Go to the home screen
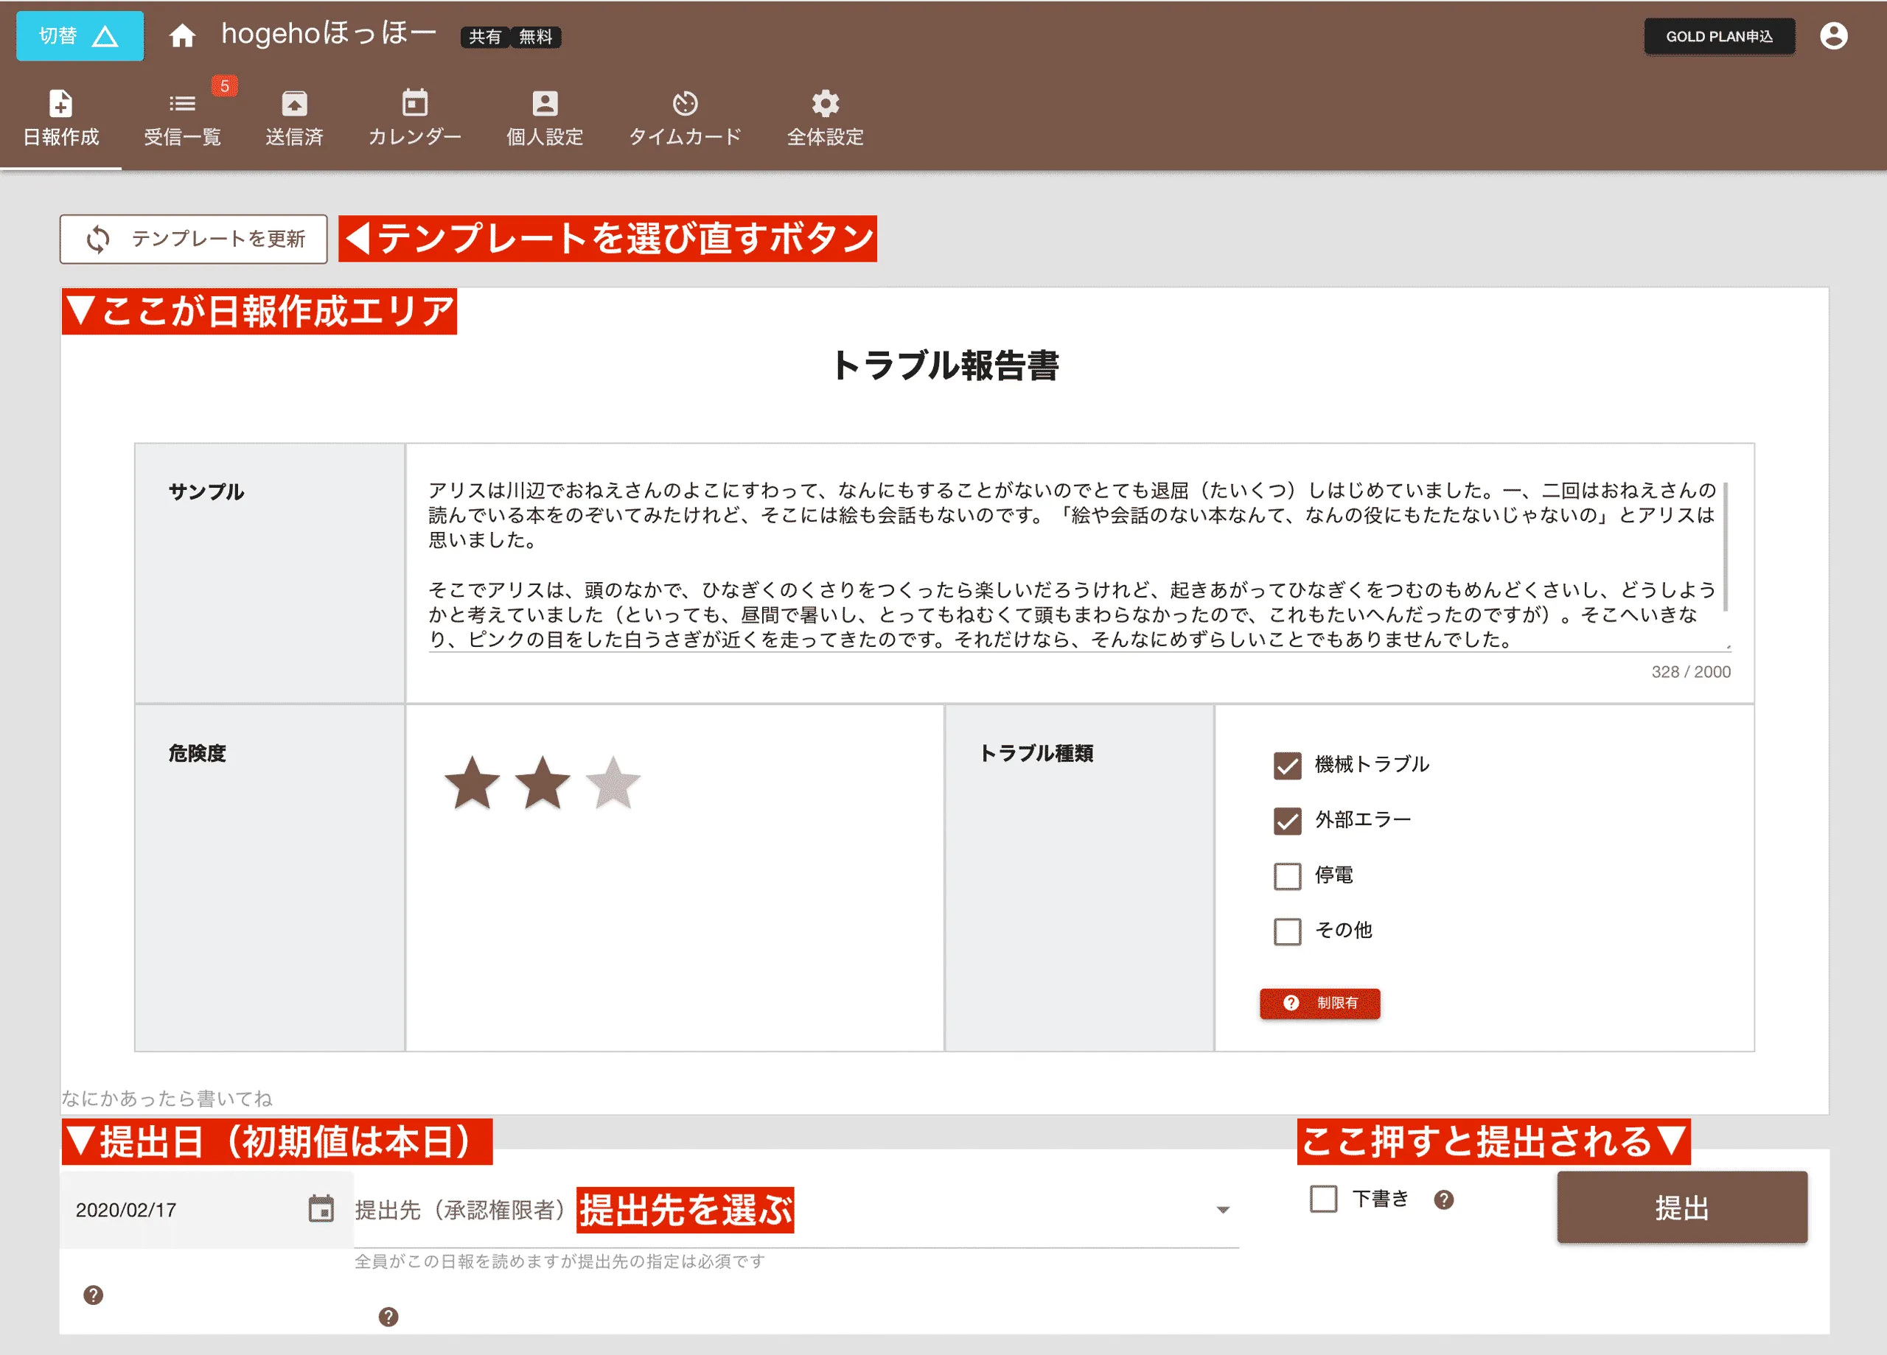 tap(183, 36)
